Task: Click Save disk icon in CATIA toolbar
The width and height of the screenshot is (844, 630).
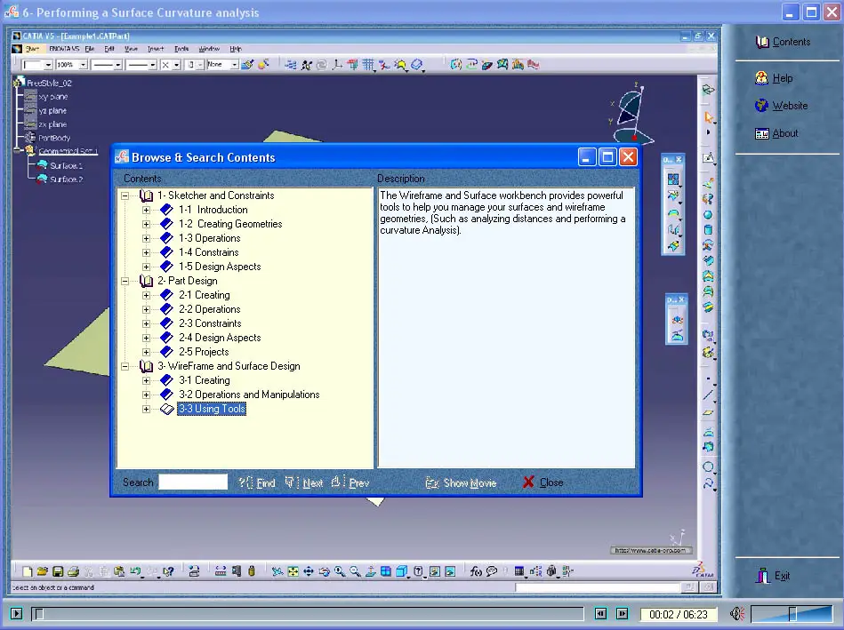Action: tap(58, 571)
